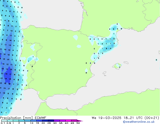Click the legend value label '0.1'
The width and height of the screenshot is (160, 124).
pyautogui.click(x=3, y=123)
